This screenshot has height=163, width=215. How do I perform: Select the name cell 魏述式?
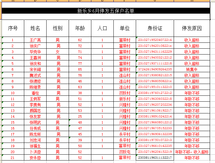coord(35,75)
